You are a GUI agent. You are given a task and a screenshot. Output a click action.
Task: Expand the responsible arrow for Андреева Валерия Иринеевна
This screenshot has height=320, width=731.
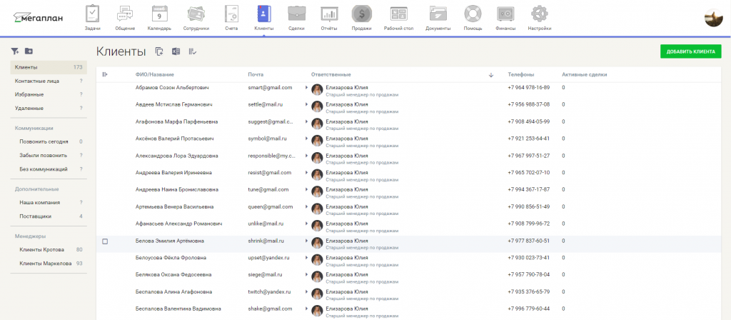[306, 173]
